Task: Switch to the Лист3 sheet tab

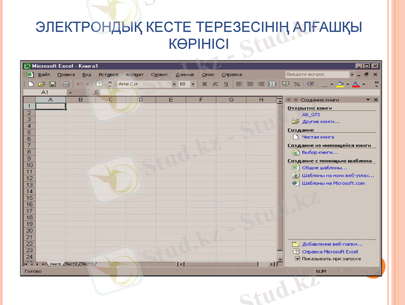Action: [x=87, y=264]
